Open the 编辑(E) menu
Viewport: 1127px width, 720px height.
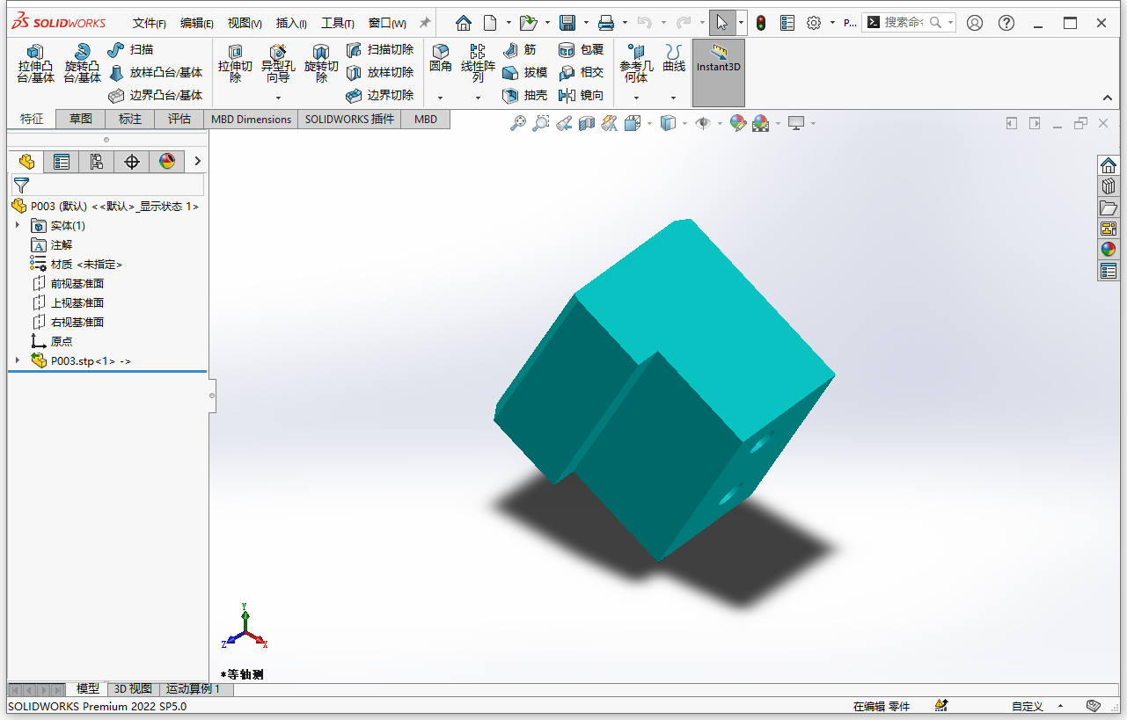tap(197, 24)
